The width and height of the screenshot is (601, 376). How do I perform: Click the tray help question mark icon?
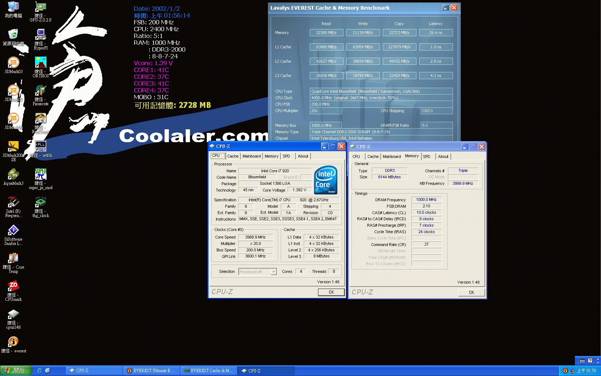point(590,361)
